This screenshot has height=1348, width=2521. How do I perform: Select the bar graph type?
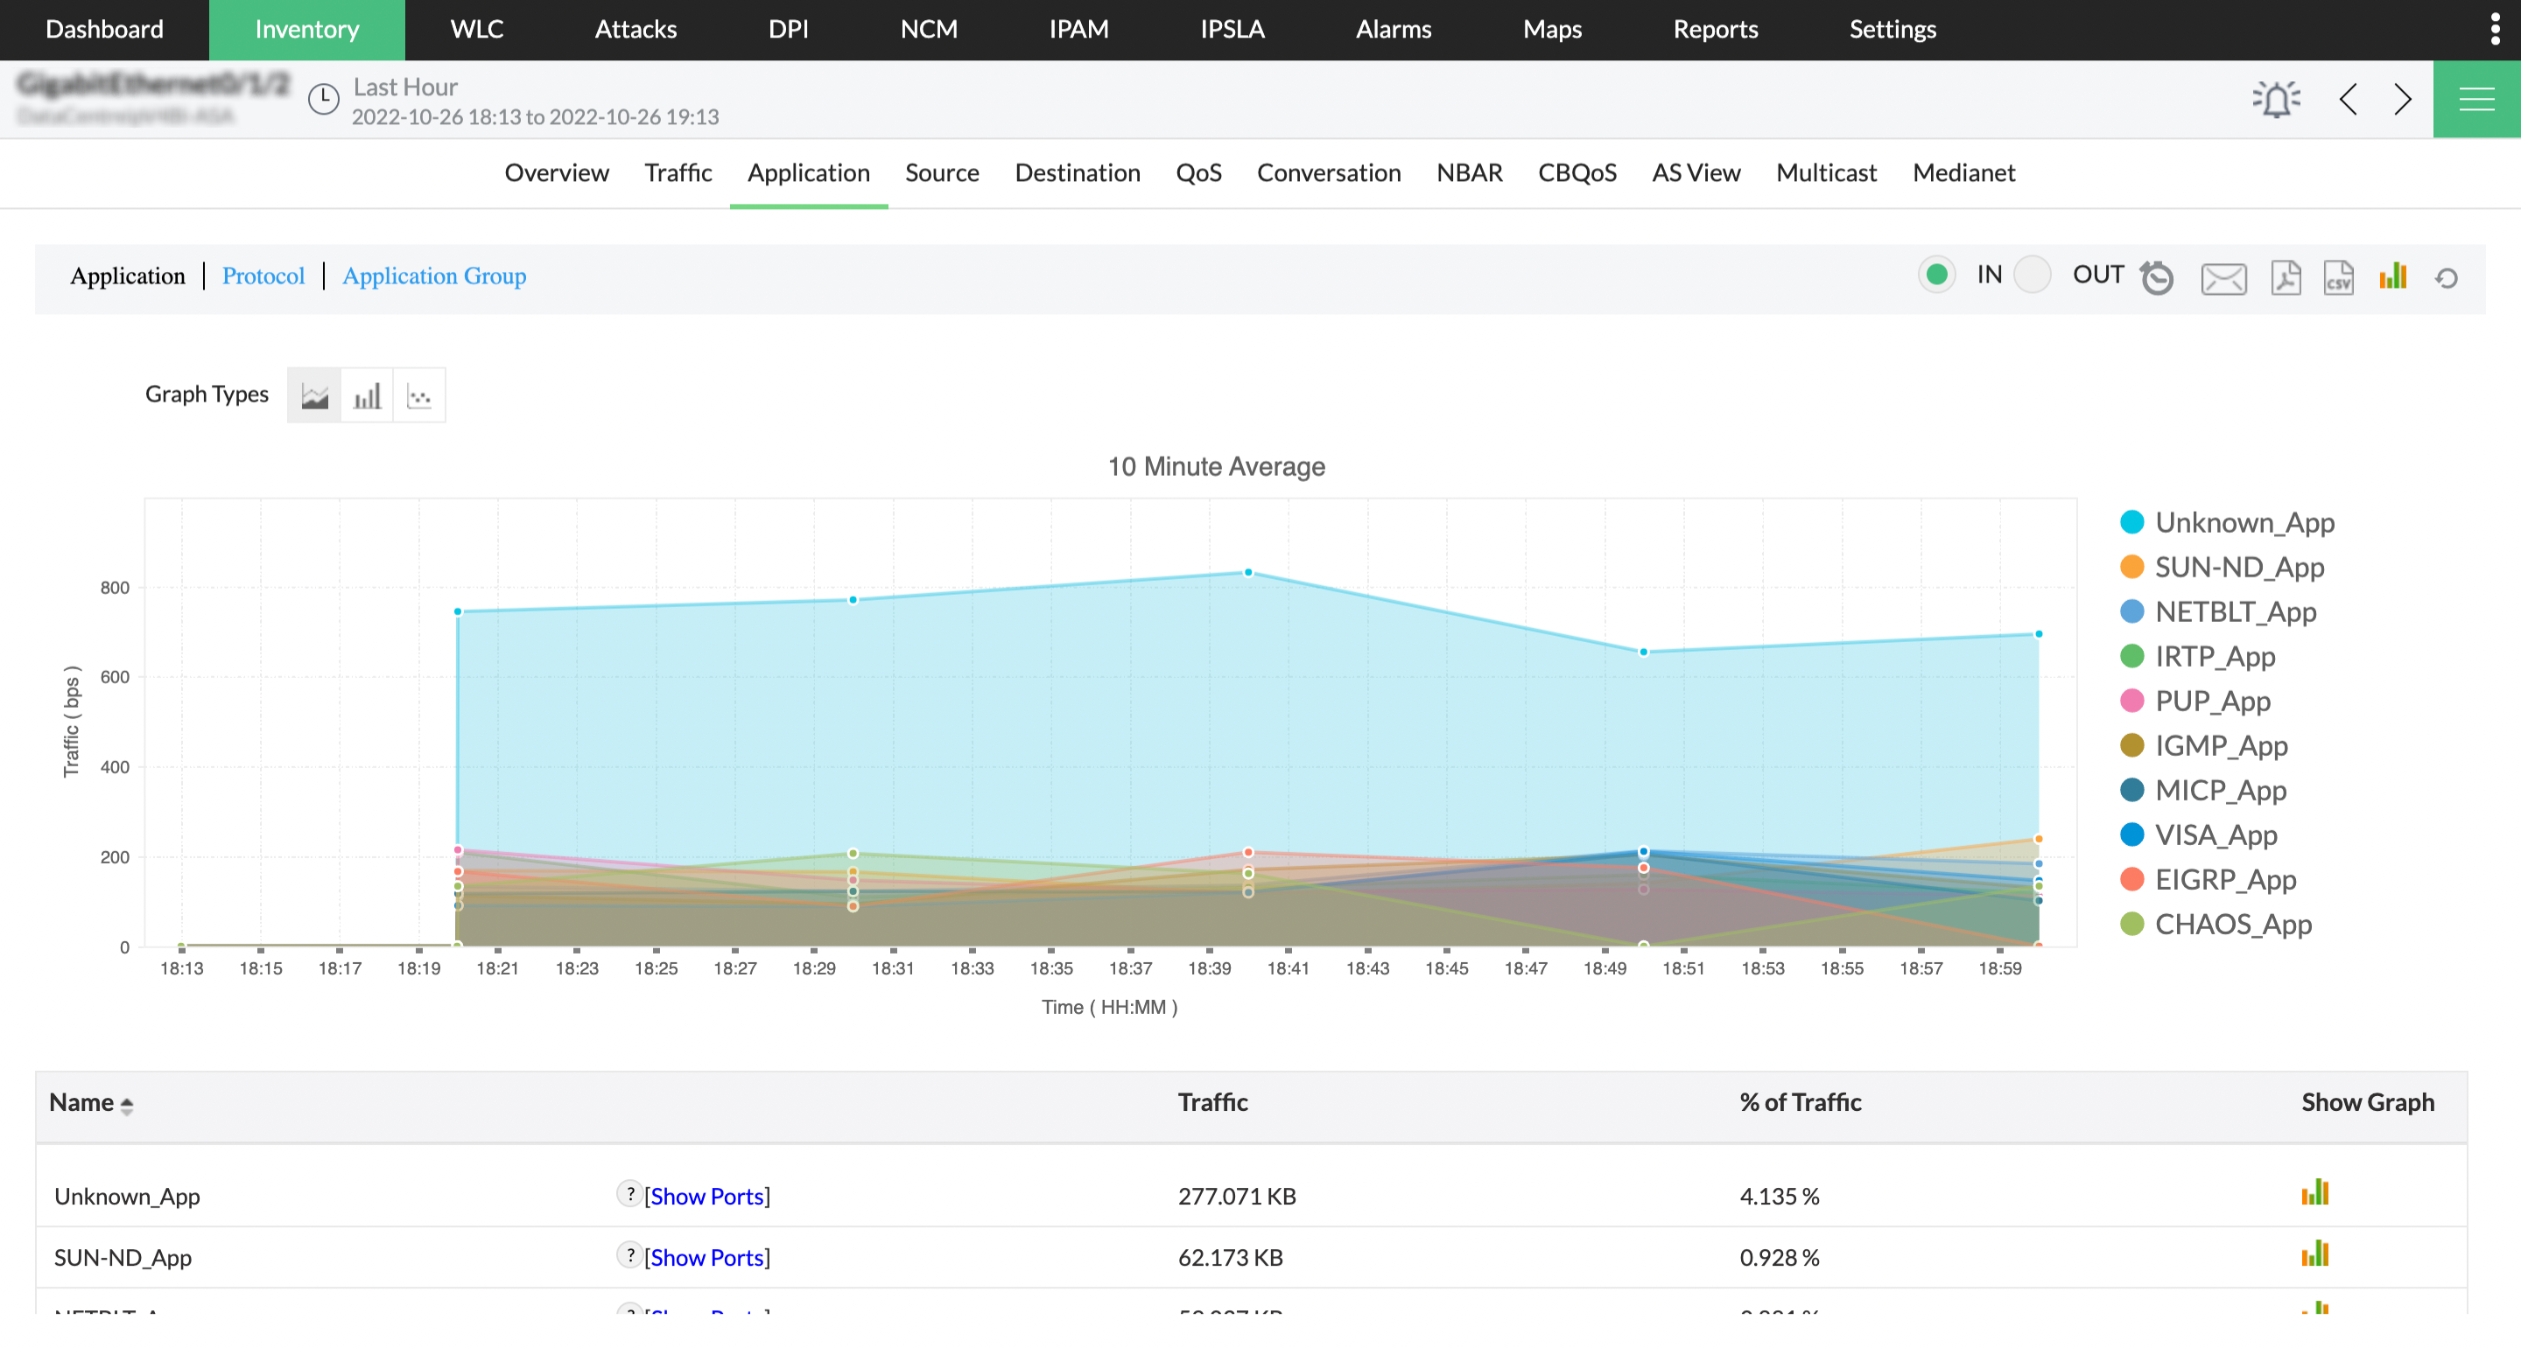click(x=367, y=395)
